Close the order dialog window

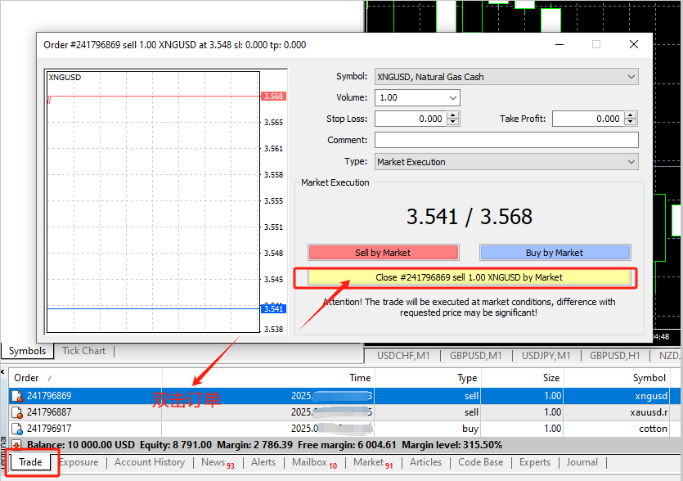pos(636,45)
